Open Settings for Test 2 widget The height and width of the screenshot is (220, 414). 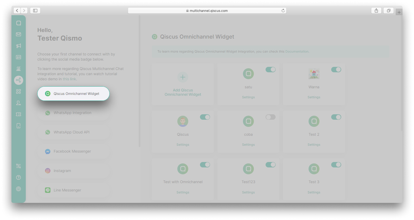coord(314,145)
